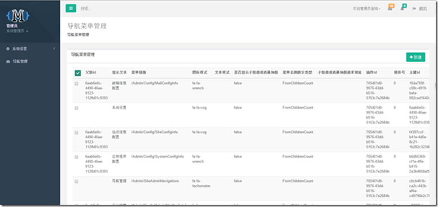
Task: Click /Admin/Config/SystemConfigInfo link cell
Action: coord(157,156)
